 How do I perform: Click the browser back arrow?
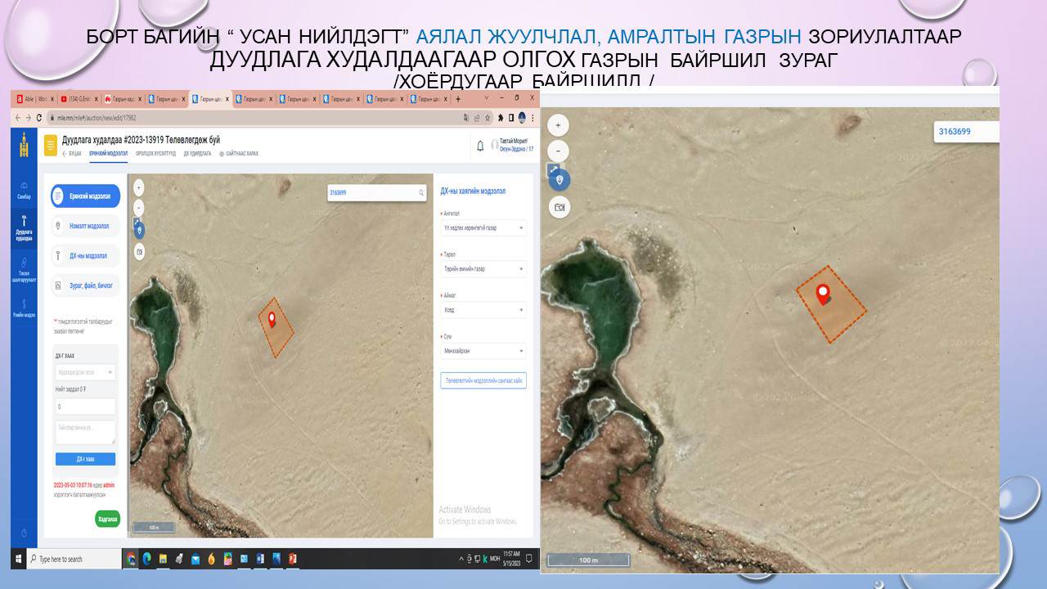pos(16,117)
